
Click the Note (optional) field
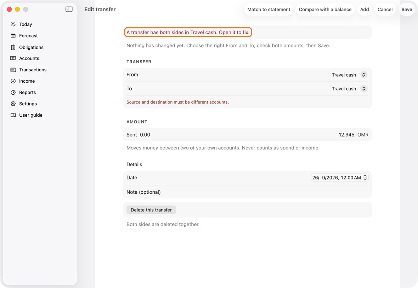[247, 192]
